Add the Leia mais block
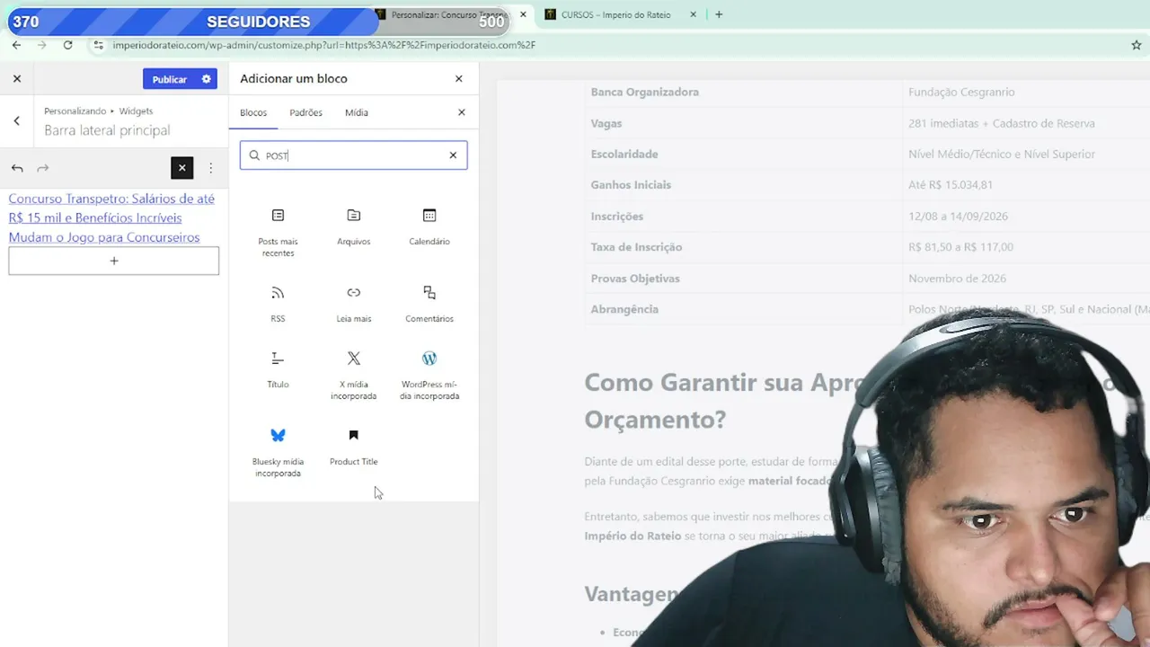 354,304
